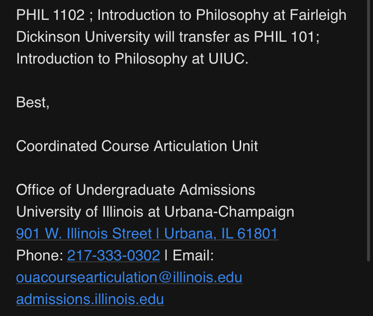Click the word UIUC in the message
Viewport: 373px width, 316px height.
[x=226, y=59]
